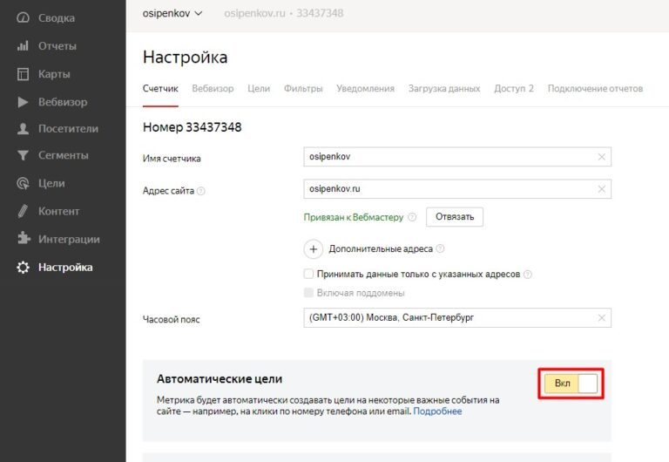Click help icon beside Принимать данные только

pos(527,275)
